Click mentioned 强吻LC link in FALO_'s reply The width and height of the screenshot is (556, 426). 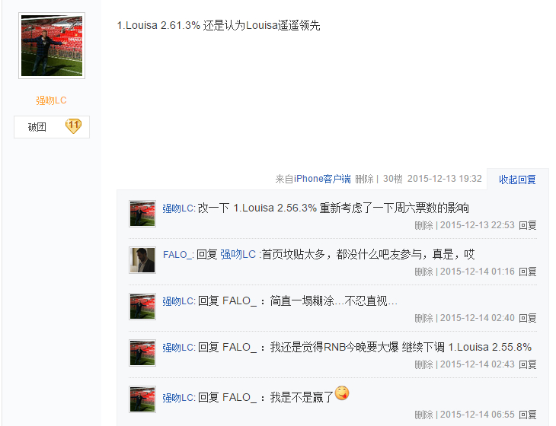click(238, 255)
